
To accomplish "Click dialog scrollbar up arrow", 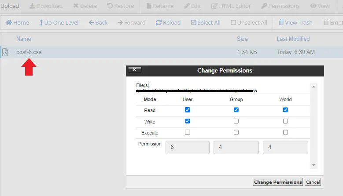I will pos(314,87).
